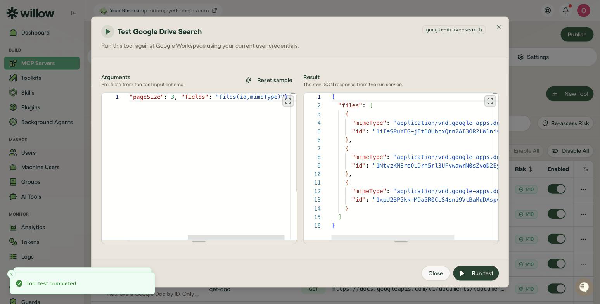Open the external link icon beside odurojaye06.mcp-s.com
Image resolution: width=600 pixels, height=304 pixels.
click(214, 10)
